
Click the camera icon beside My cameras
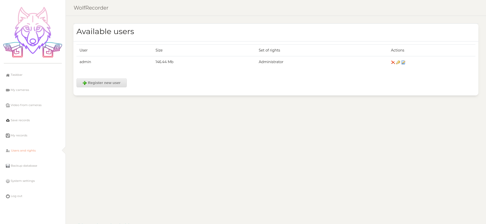pyautogui.click(x=8, y=90)
